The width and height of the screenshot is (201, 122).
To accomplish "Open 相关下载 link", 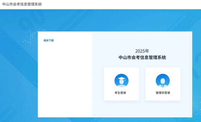I will 48,40.
